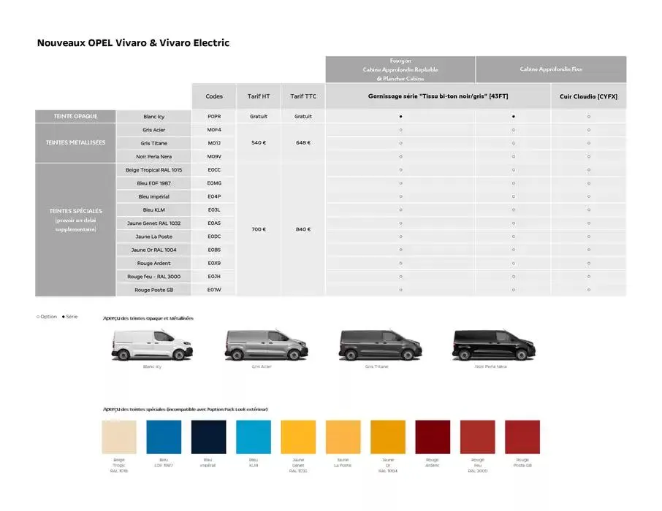The height and width of the screenshot is (511, 662).
Task: Pick the Bleu EDF 1987 swatch
Action: (164, 437)
